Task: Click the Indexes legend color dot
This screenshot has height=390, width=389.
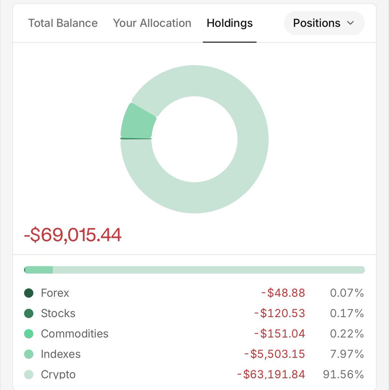Action: (x=29, y=354)
